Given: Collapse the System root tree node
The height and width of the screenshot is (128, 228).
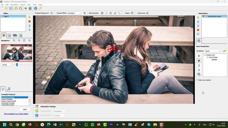Looking at the screenshot, I should pos(205,55).
